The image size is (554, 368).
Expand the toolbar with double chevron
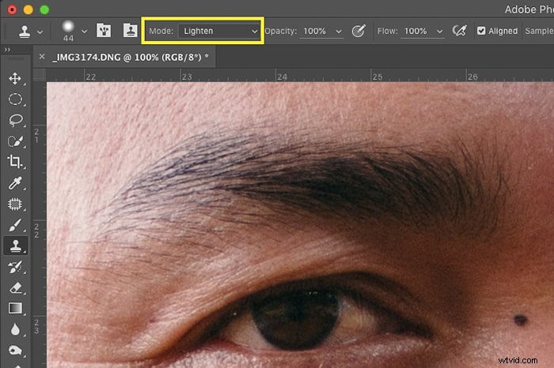(7, 49)
